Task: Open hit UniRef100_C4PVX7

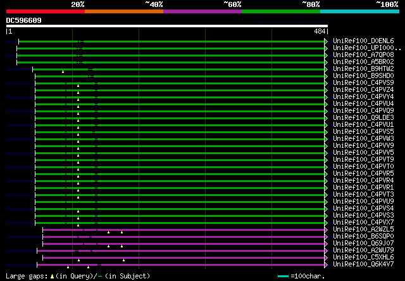Action: click(363, 223)
